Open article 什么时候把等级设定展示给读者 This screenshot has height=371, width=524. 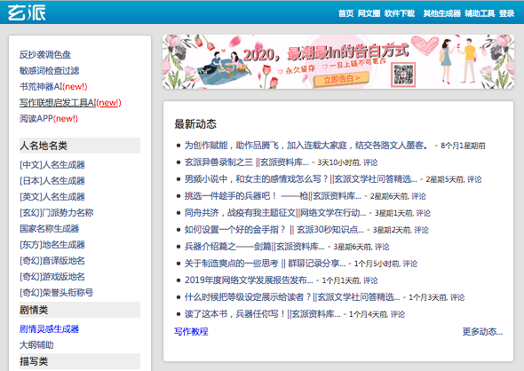point(292,297)
